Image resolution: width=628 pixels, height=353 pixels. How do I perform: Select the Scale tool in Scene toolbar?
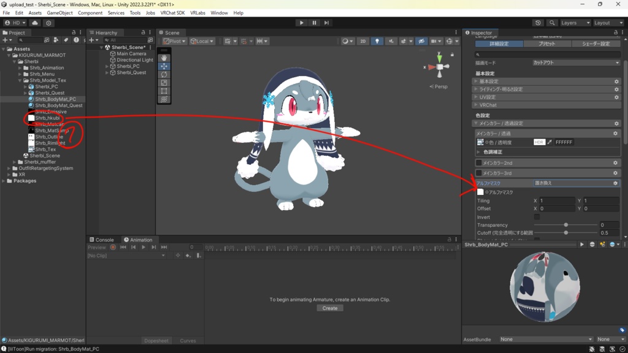(x=164, y=83)
